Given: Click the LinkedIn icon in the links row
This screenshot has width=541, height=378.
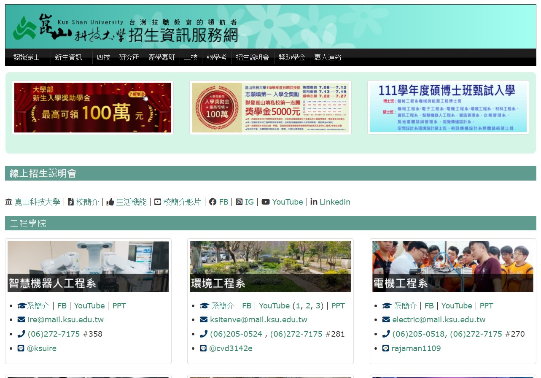Looking at the screenshot, I should coord(314,202).
